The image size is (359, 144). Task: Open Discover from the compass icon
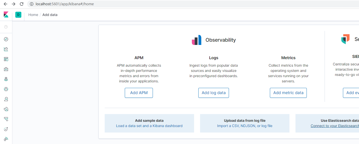click(x=6, y=39)
